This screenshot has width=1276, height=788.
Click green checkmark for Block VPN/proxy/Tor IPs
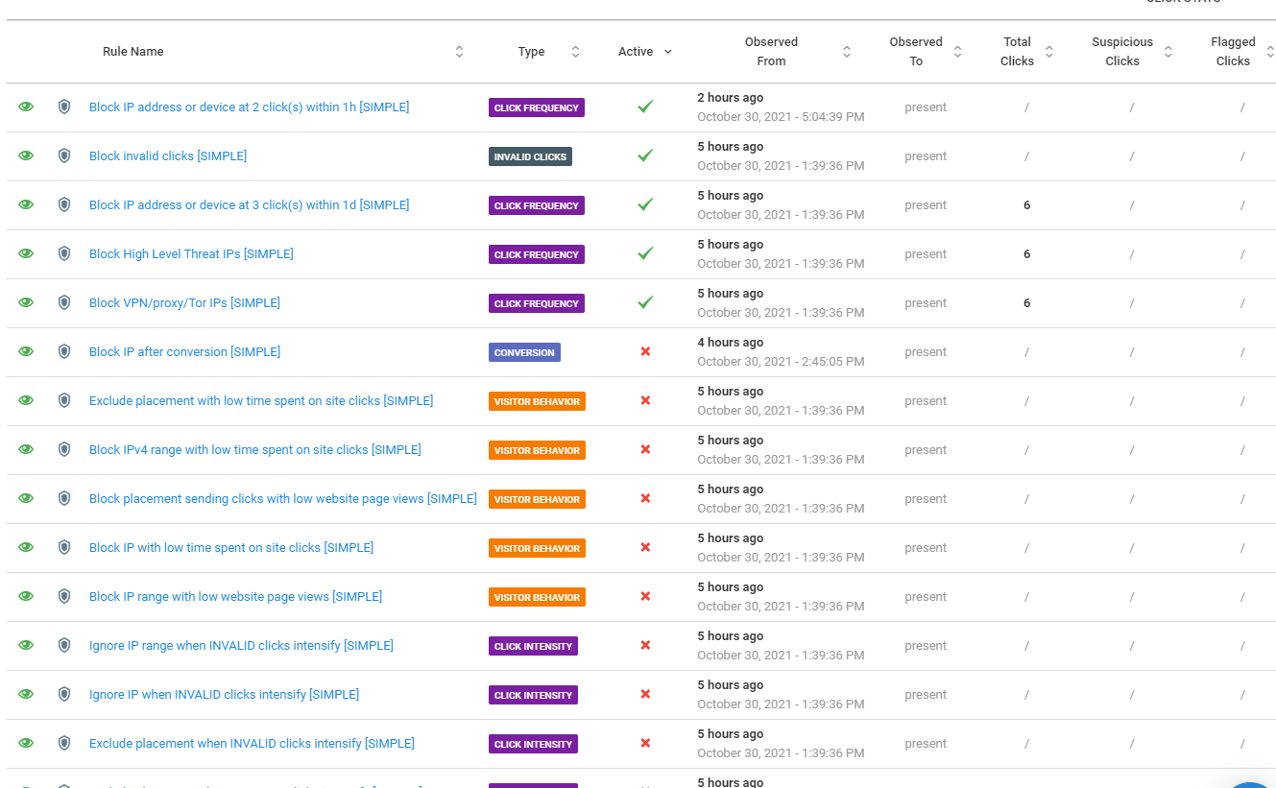[x=645, y=302]
